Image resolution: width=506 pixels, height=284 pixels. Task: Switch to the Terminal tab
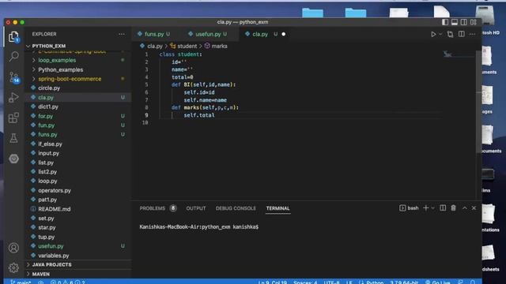tap(278, 208)
